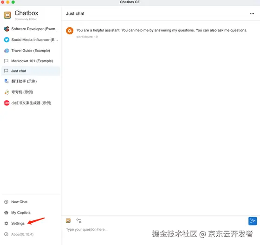This screenshot has width=260, height=245.
Task: Open the 小红书文案生成器 (示例) conversation
Action: (x=31, y=103)
